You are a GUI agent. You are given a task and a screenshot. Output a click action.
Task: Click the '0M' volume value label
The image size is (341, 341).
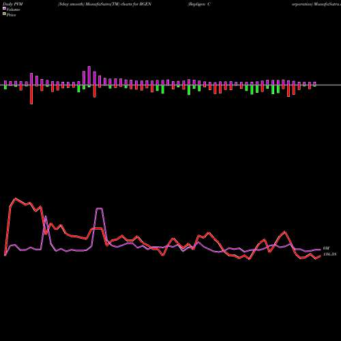click(326, 248)
